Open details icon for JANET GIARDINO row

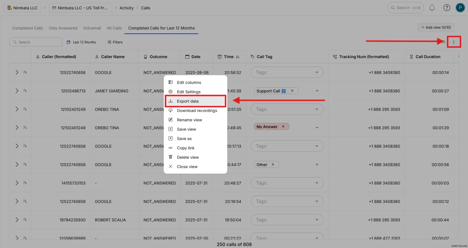click(x=25, y=91)
